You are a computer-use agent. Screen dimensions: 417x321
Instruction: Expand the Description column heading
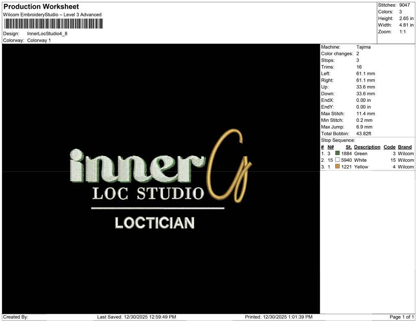(x=367, y=147)
